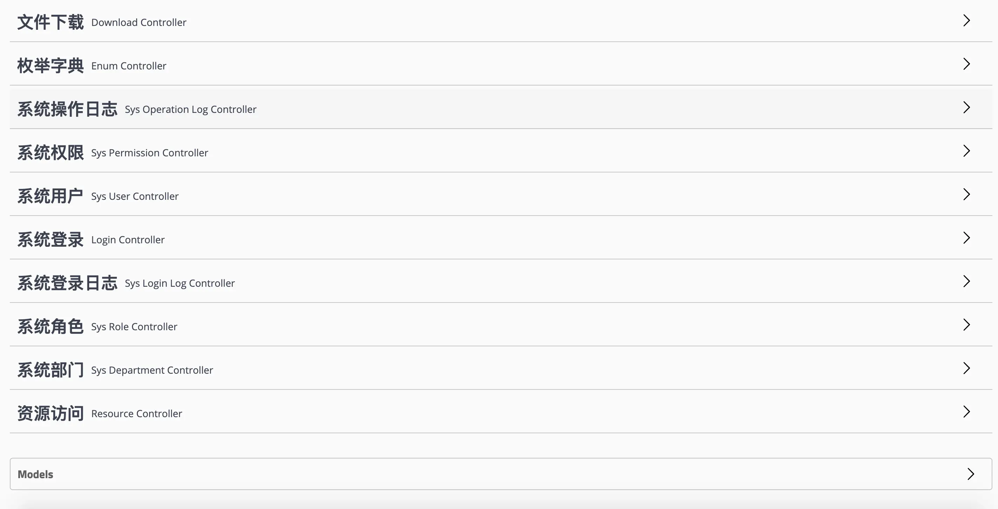The image size is (998, 509).
Task: Click the Sys Permission Controller label
Action: tap(149, 152)
